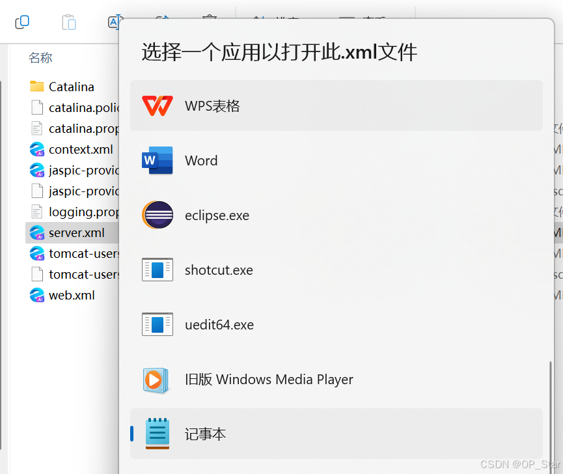Click the Word app icon

[x=158, y=161]
